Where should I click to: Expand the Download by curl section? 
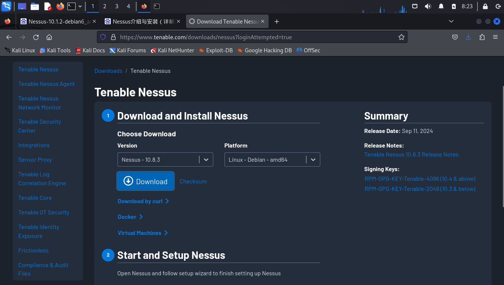[x=143, y=201]
